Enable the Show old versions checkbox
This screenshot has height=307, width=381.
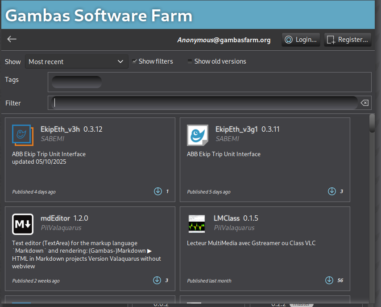[x=190, y=61]
